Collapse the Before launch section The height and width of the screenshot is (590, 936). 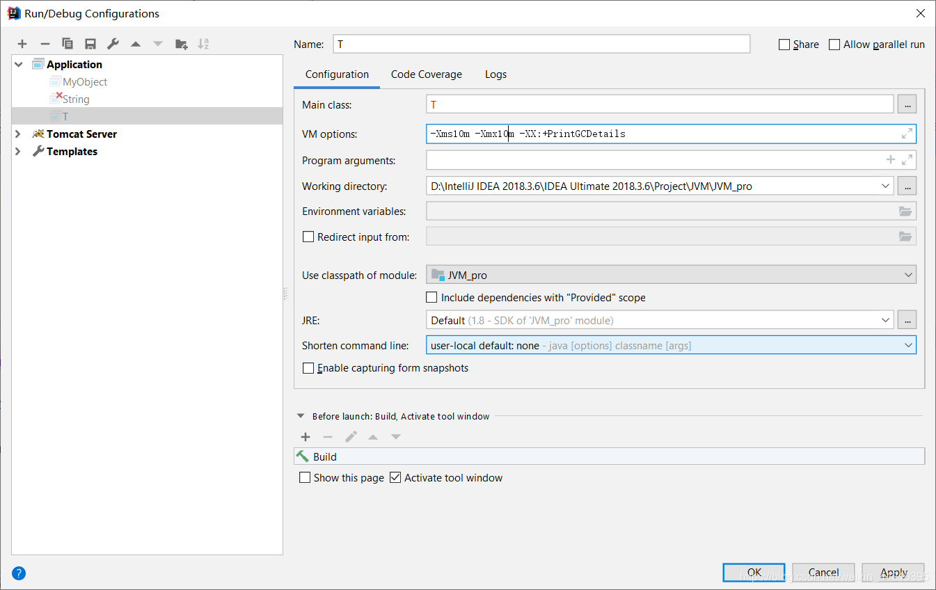pos(301,416)
